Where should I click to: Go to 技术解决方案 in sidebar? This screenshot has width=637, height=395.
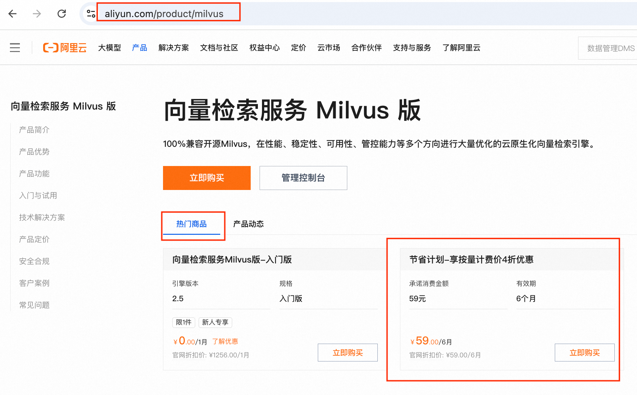tap(42, 217)
